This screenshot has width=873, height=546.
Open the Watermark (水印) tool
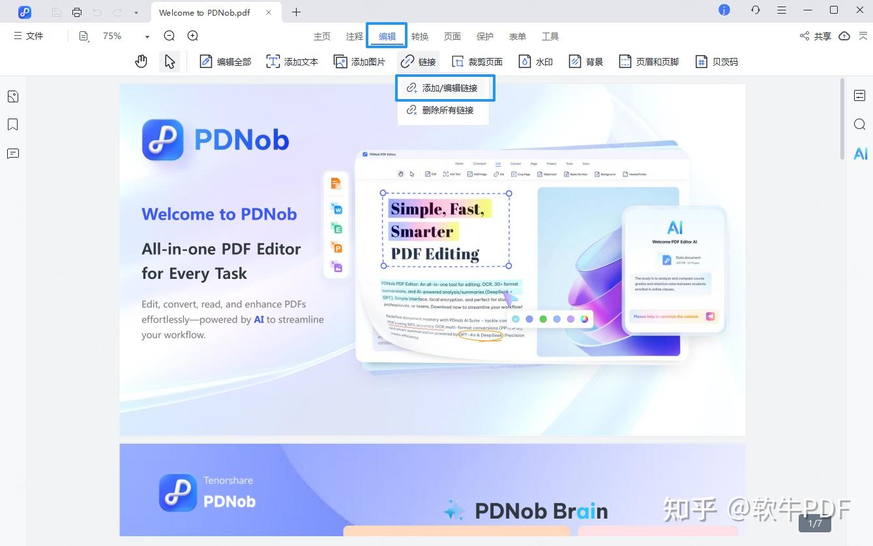click(x=536, y=62)
